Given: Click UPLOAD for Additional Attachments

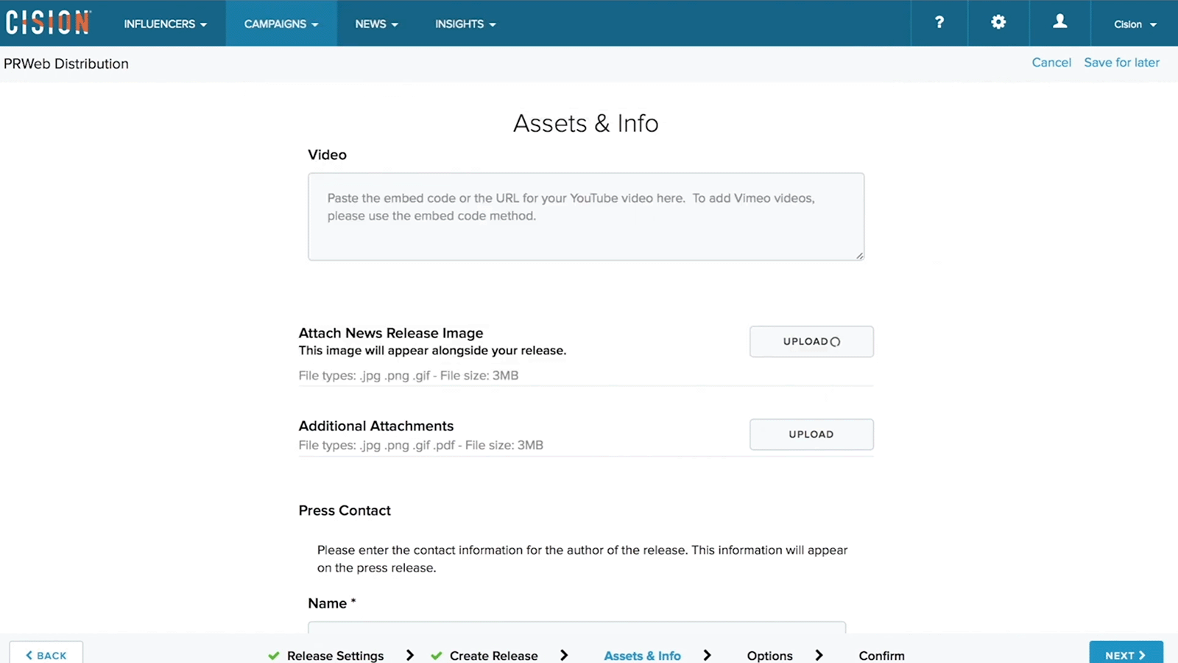Looking at the screenshot, I should point(811,434).
